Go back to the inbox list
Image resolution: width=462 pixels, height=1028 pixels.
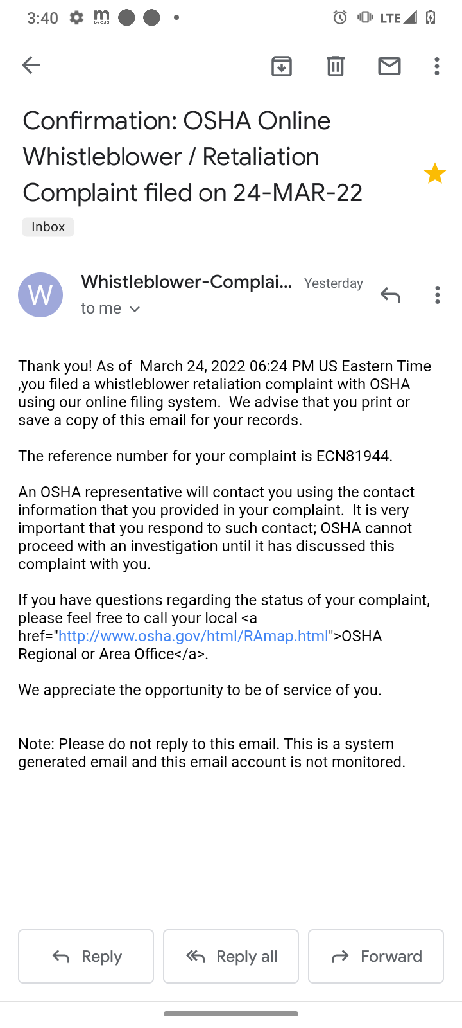(31, 65)
